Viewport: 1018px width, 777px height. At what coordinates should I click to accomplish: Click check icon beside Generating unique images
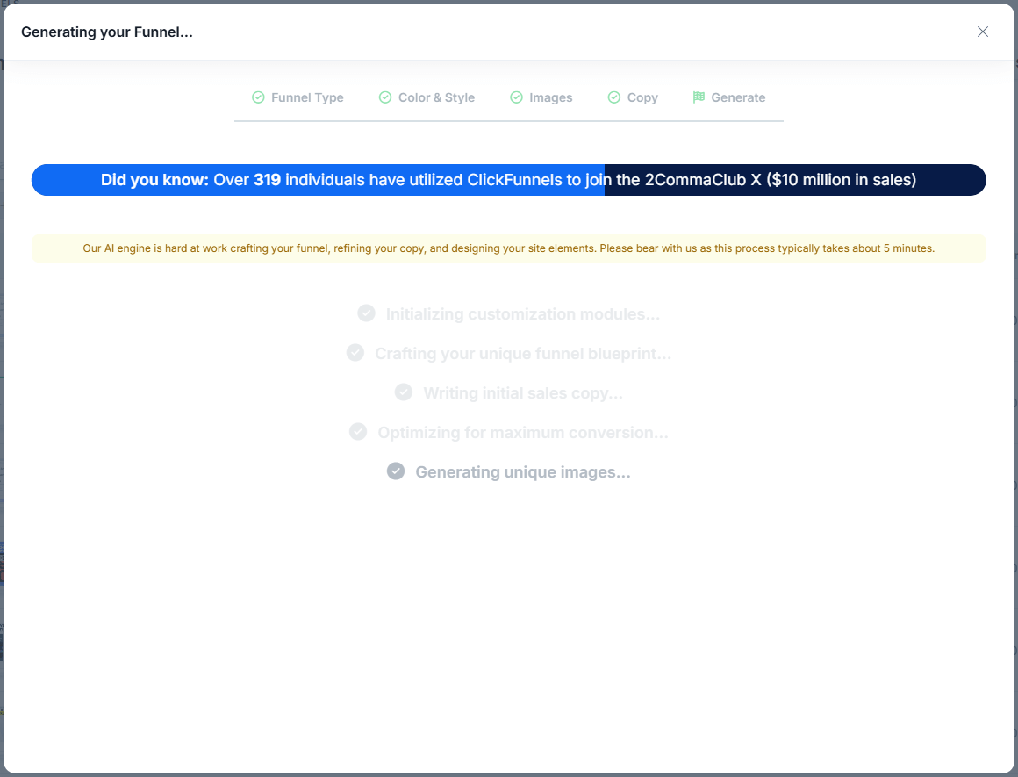click(x=396, y=471)
